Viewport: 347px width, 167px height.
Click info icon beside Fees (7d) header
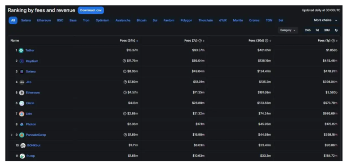200,41
